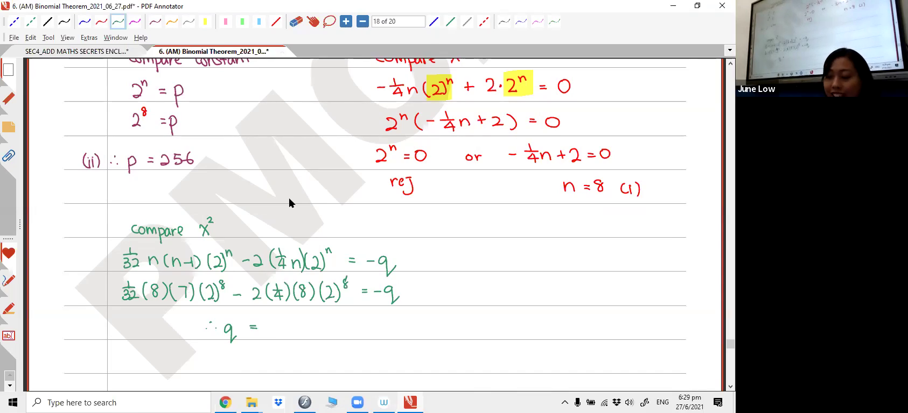908x413 pixels.
Task: Pick the light blue highlighter marker
Action: [259, 22]
